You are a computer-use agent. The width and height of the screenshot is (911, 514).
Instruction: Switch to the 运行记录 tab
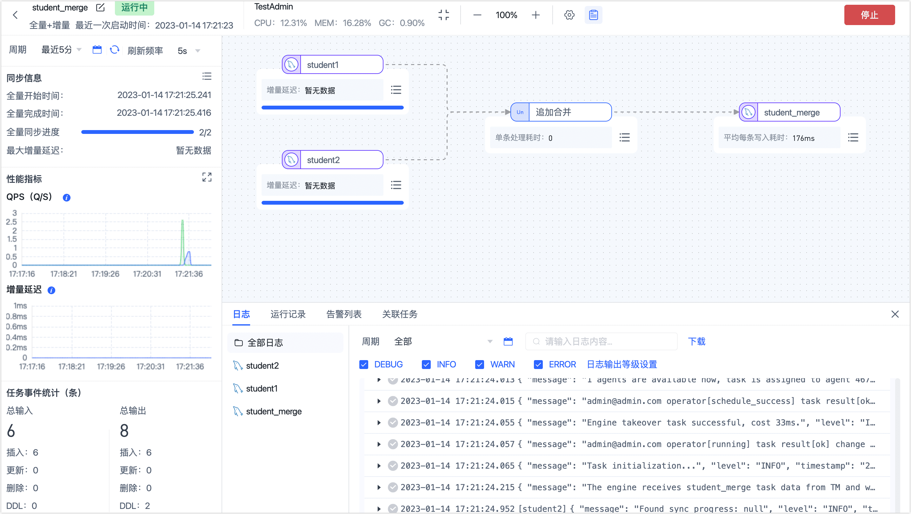288,314
